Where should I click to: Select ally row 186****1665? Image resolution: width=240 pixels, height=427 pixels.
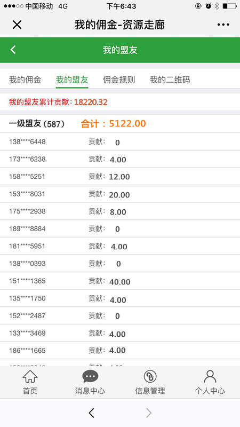tap(120, 351)
